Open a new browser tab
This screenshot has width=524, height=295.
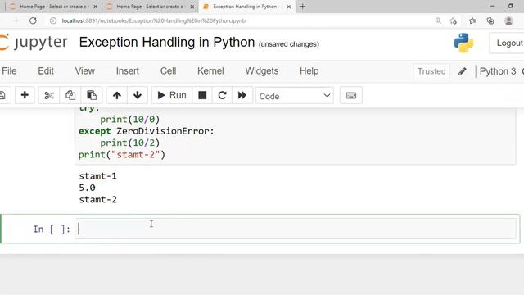302,7
